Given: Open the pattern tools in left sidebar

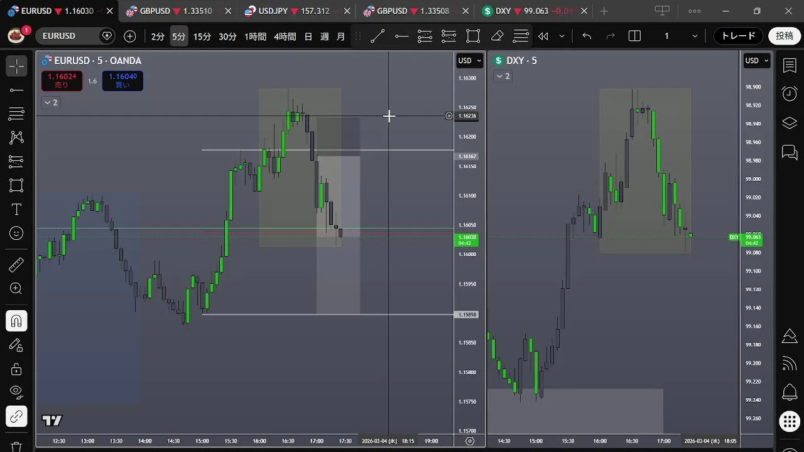Looking at the screenshot, I should (16, 137).
